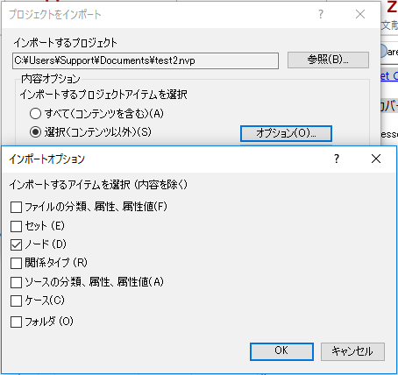Select すべて(コンテンツを含む)(A) radio button

coord(35,113)
